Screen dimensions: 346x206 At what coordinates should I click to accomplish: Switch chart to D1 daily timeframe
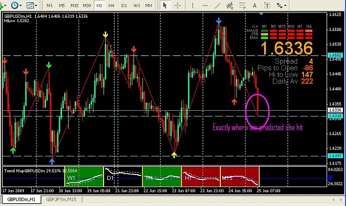(x=124, y=6)
